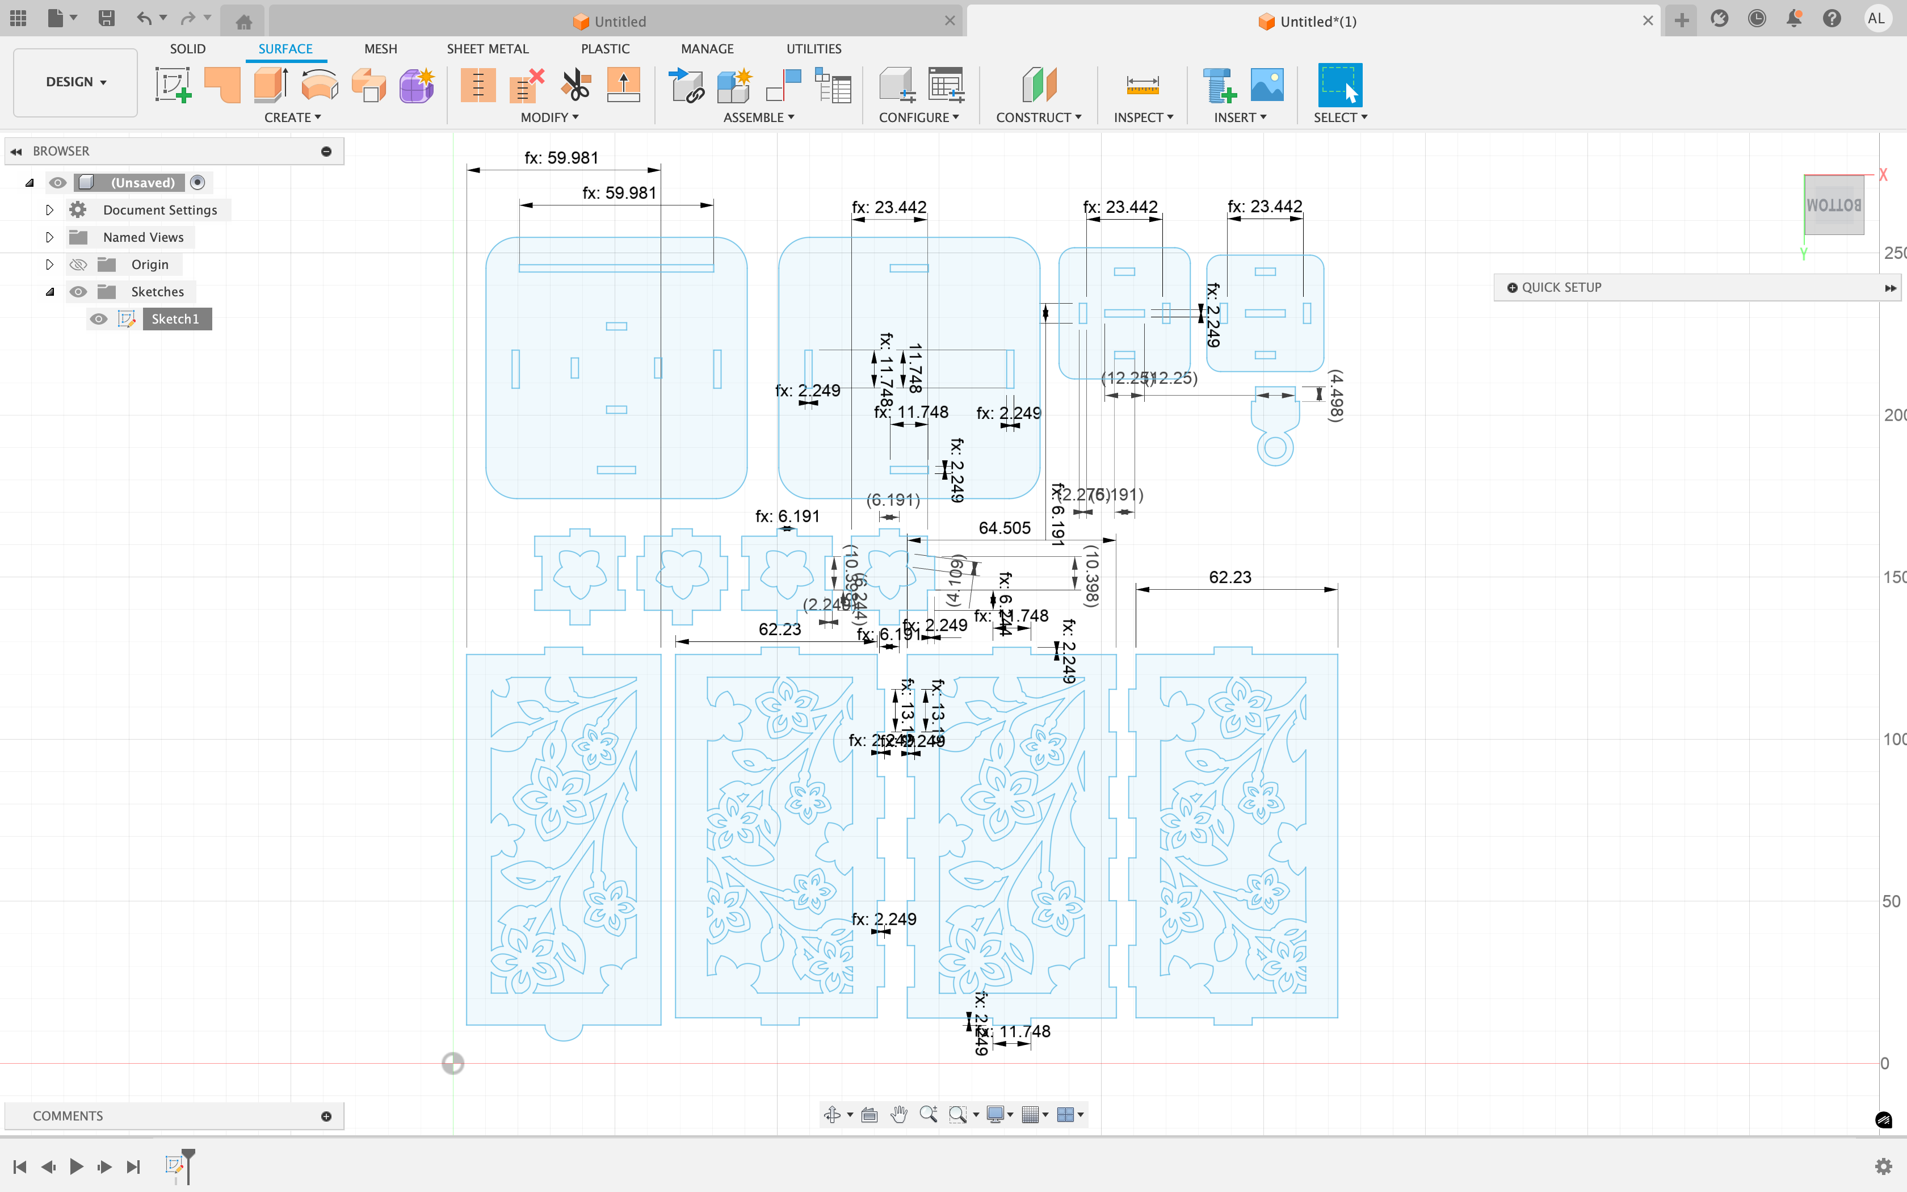The width and height of the screenshot is (1907, 1192).
Task: Expand the Named Views folder
Action: tap(49, 237)
